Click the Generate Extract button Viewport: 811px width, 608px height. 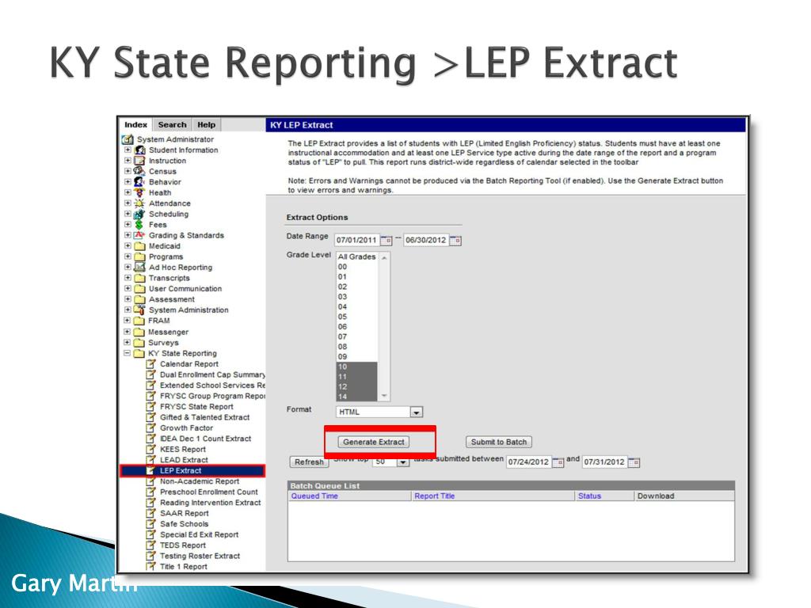(x=374, y=442)
